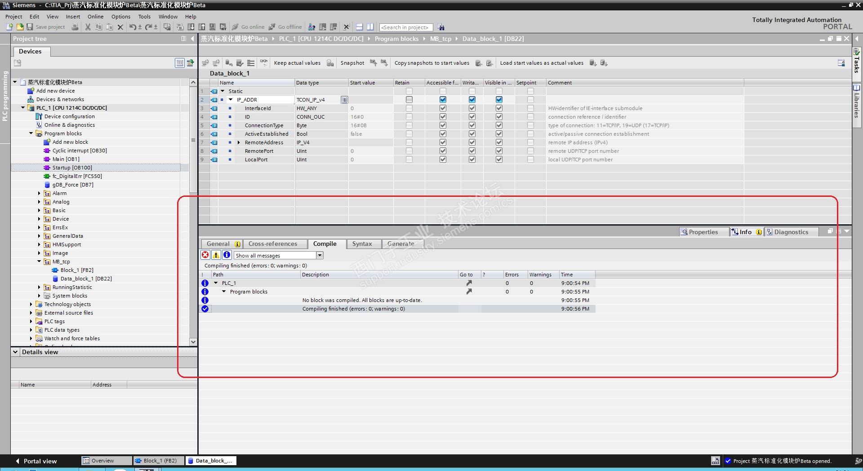The width and height of the screenshot is (863, 471).
Task: Click the copy icon in the toolbar
Action: point(99,27)
